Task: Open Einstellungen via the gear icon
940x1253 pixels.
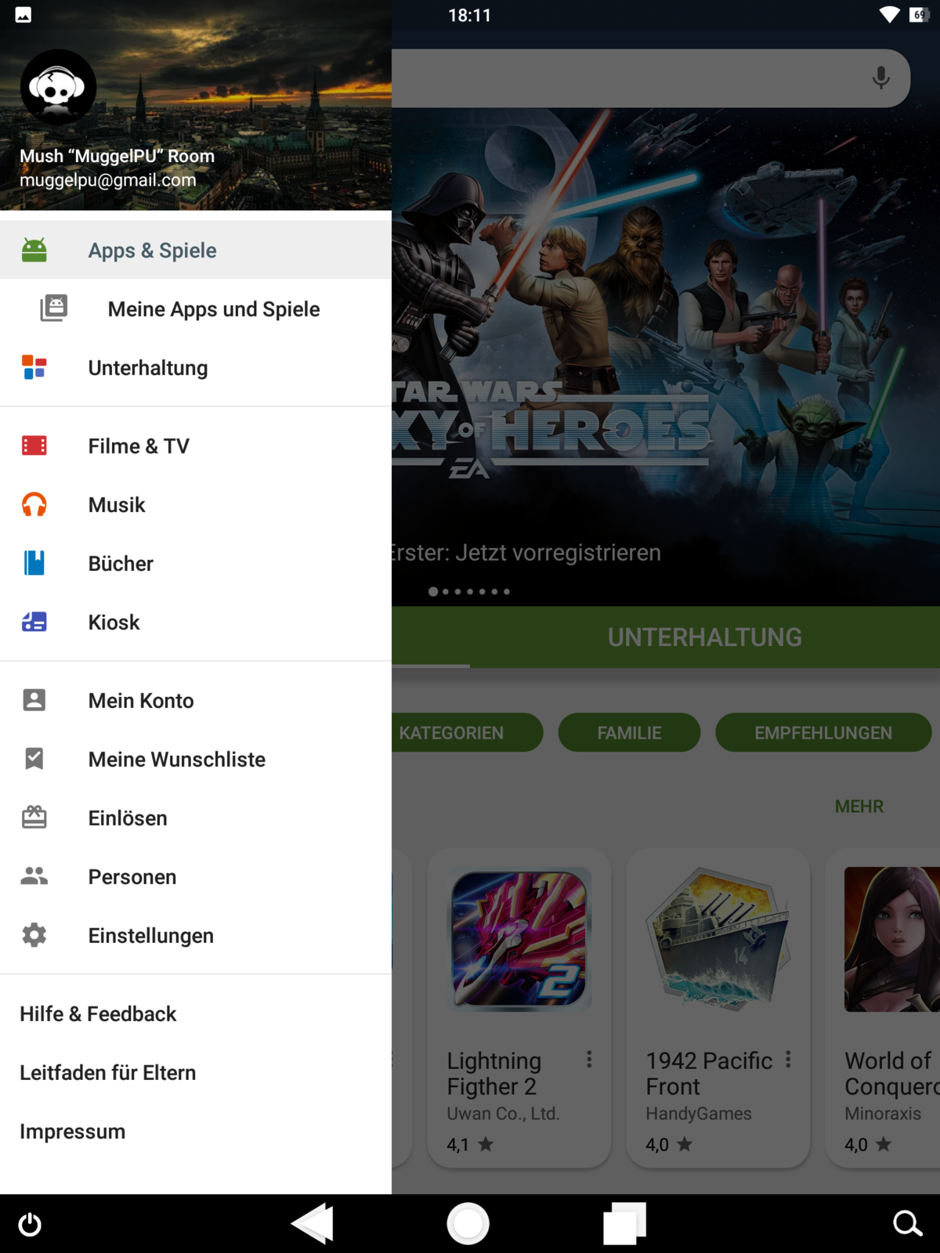Action: (34, 935)
